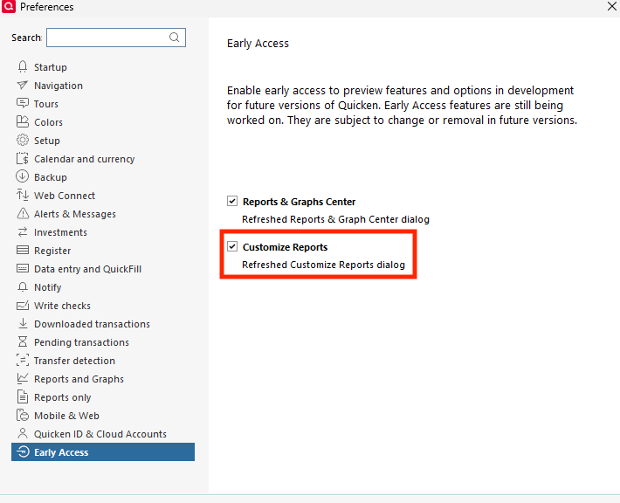Click the Downloaded transactions arrow icon
Image resolution: width=620 pixels, height=503 pixels.
coord(23,323)
